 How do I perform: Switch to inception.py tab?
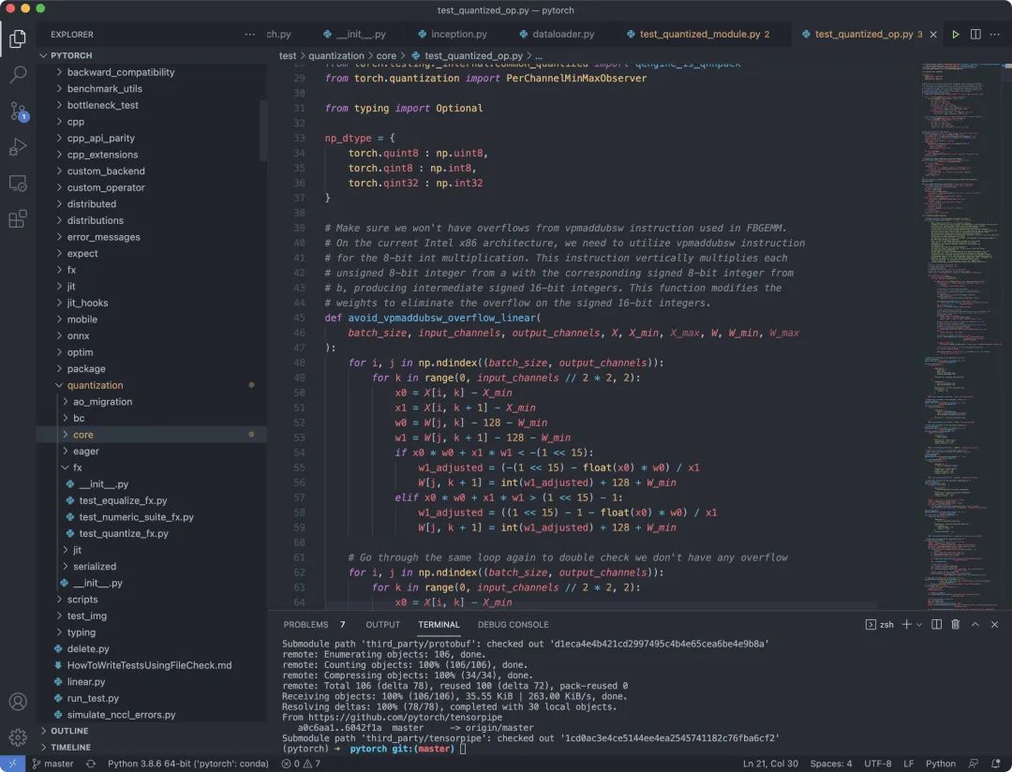452,35
